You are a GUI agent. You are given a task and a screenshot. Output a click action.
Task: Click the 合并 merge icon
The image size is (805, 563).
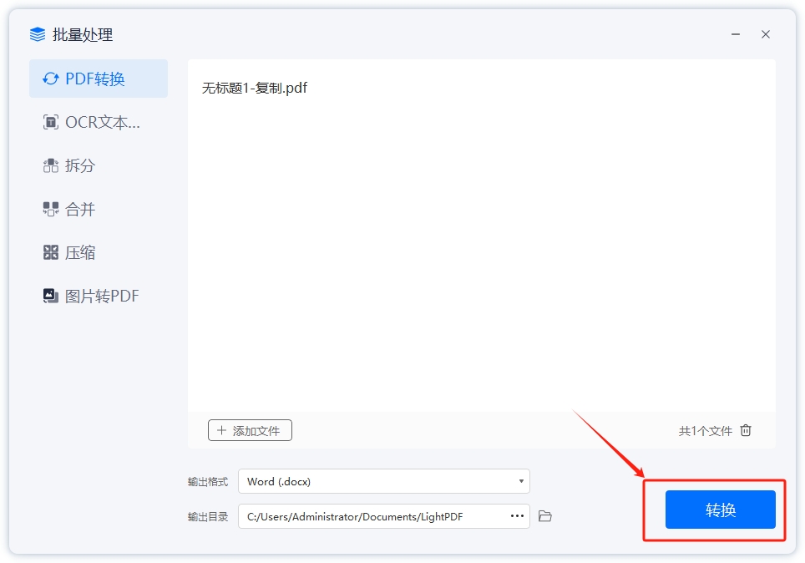click(x=51, y=210)
